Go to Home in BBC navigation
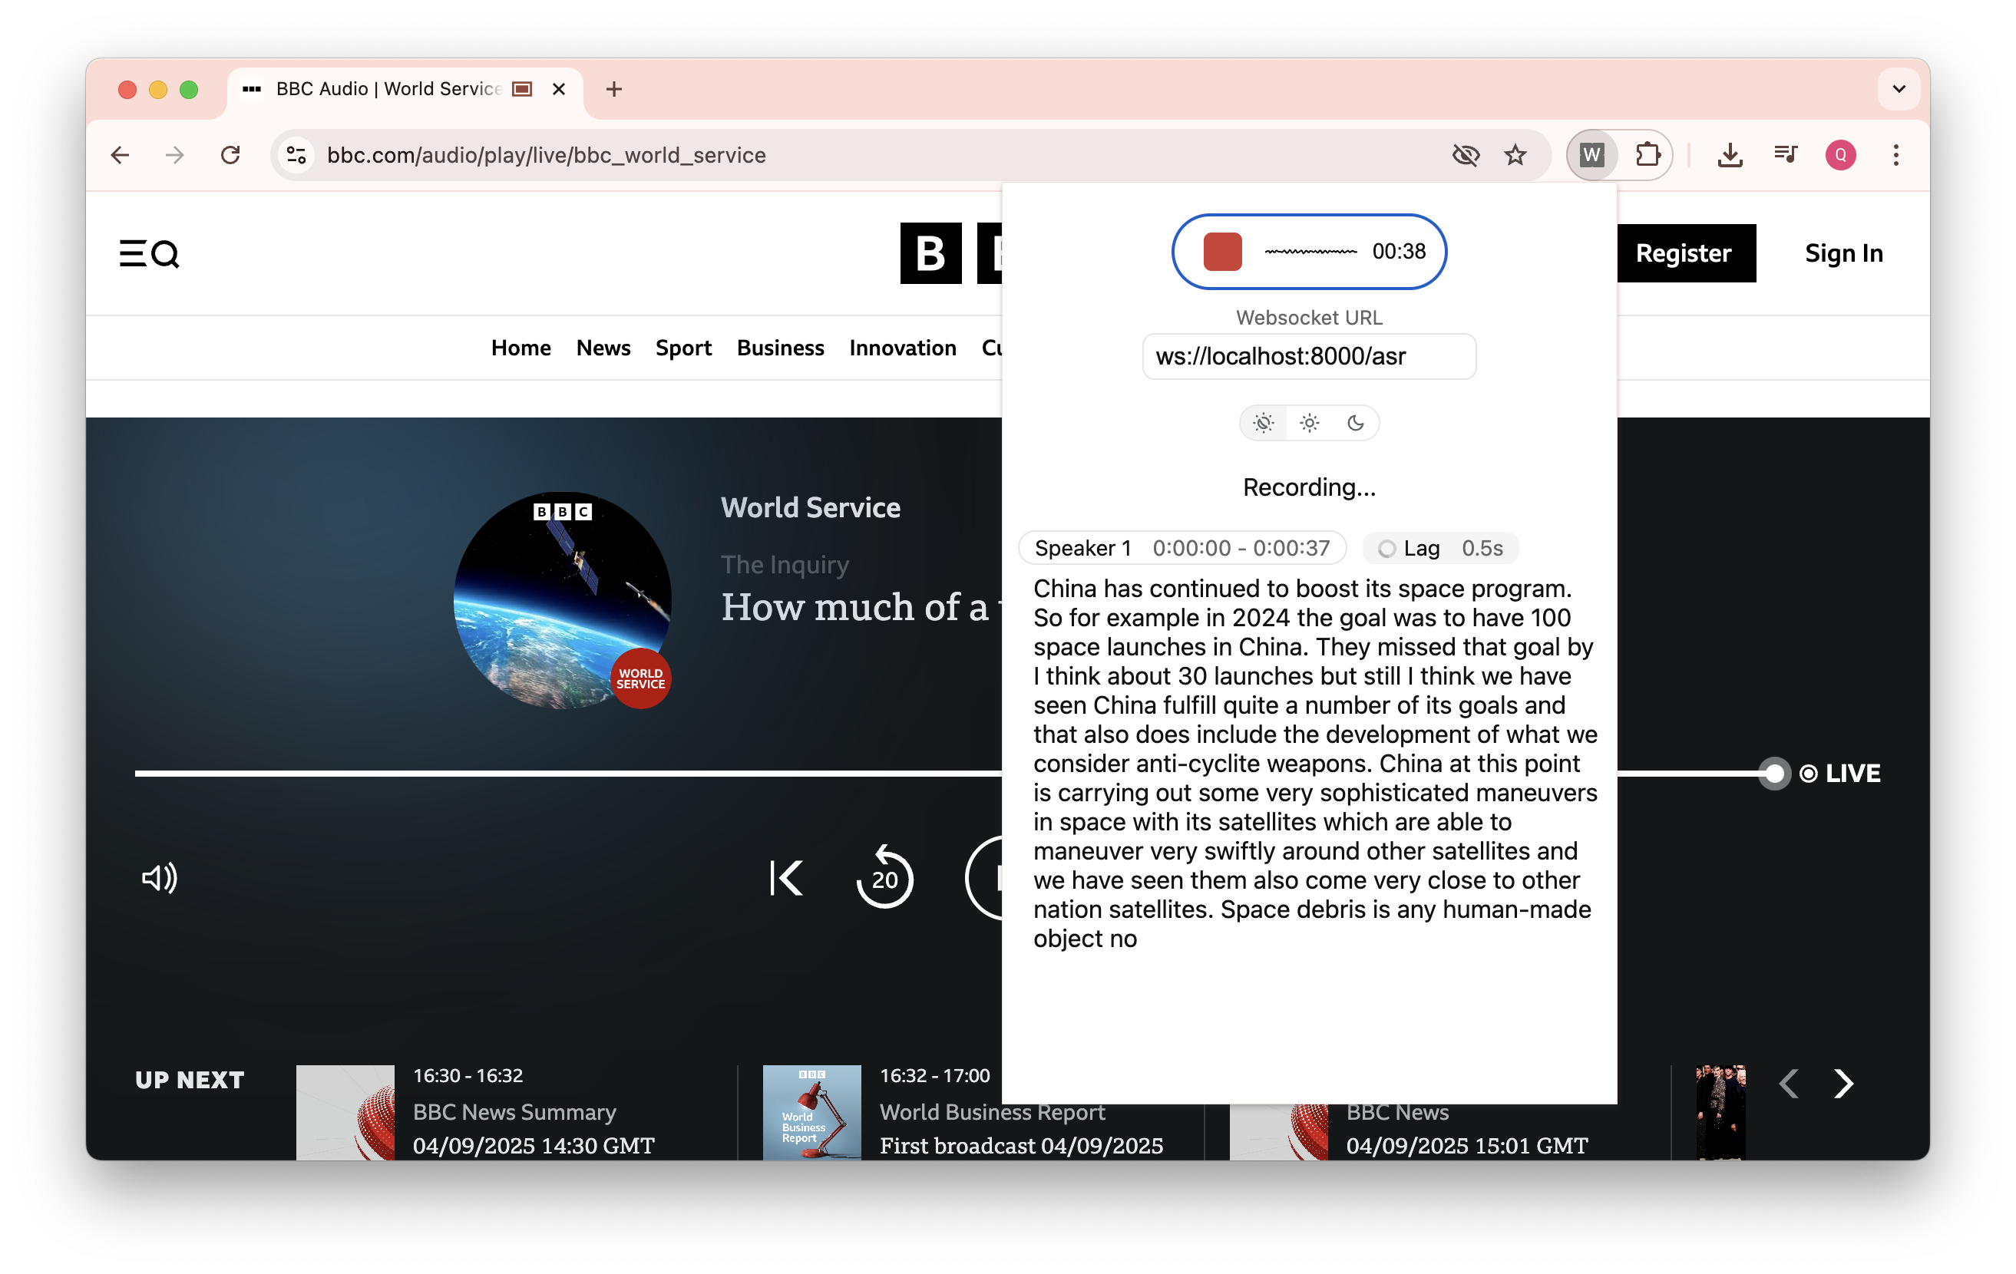This screenshot has width=2016, height=1274. point(521,348)
